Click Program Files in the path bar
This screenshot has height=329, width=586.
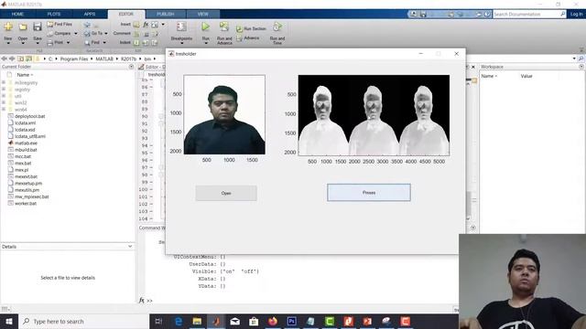[74, 58]
